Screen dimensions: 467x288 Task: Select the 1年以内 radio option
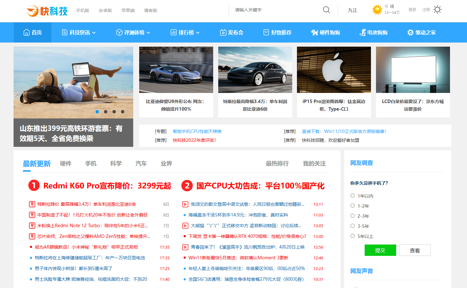pyautogui.click(x=353, y=196)
